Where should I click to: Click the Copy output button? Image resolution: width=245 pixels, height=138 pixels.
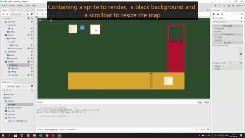tap(200, 102)
